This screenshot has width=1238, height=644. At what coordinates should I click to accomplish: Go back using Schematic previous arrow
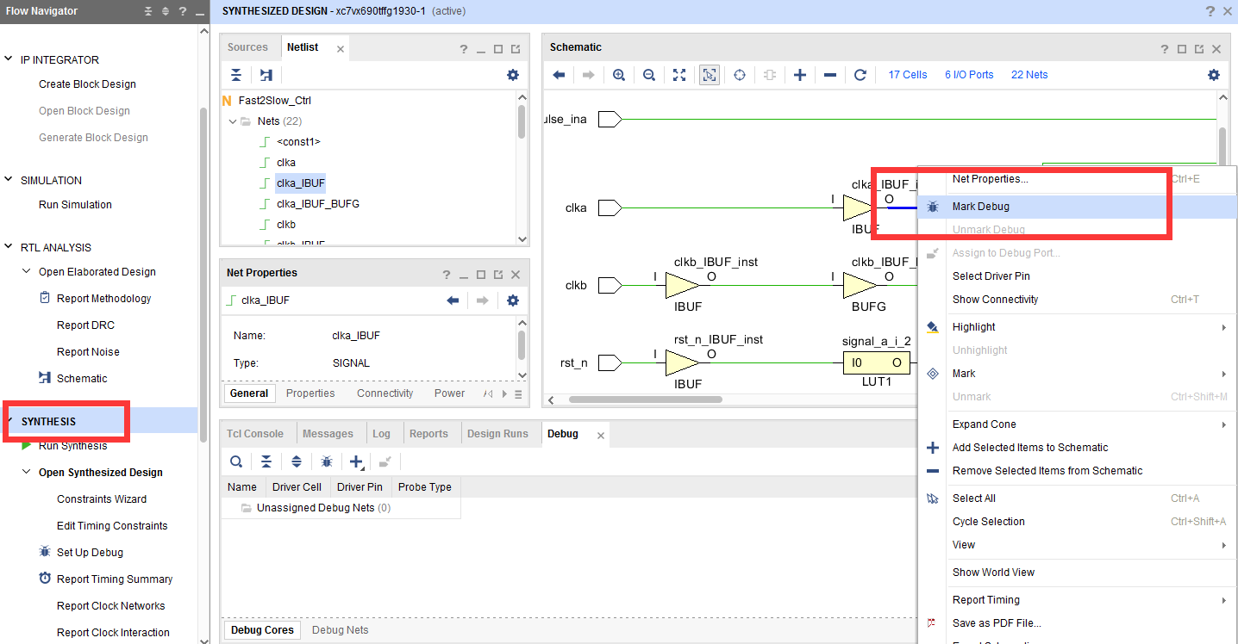tap(559, 75)
